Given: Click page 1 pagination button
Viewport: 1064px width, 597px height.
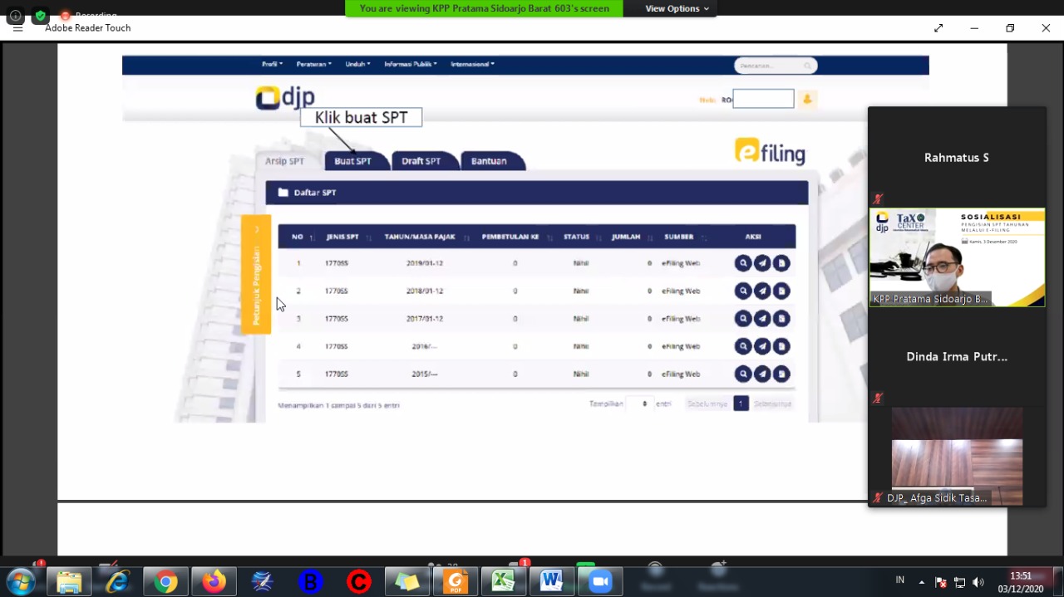Looking at the screenshot, I should pos(741,404).
